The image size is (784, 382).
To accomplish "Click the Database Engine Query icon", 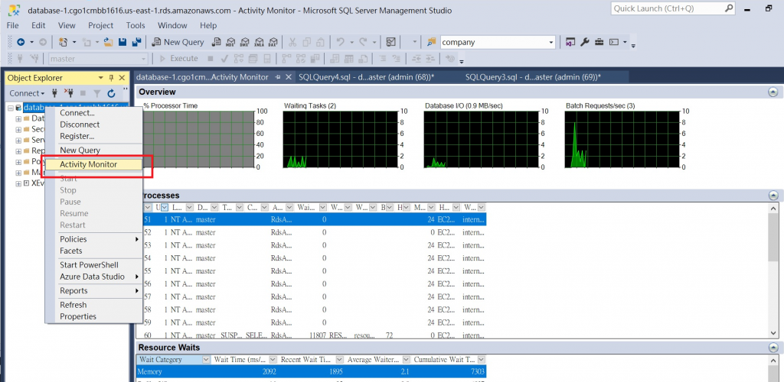I will click(217, 42).
